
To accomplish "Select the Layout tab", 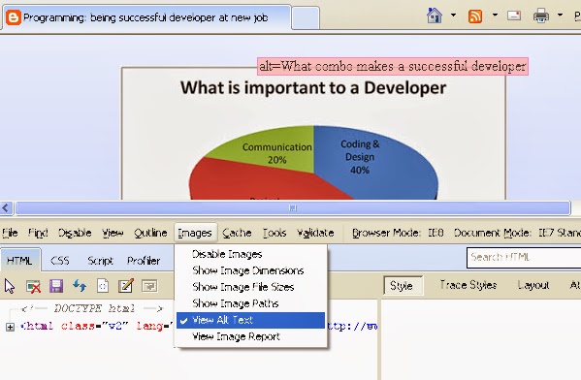I will pos(533,285).
